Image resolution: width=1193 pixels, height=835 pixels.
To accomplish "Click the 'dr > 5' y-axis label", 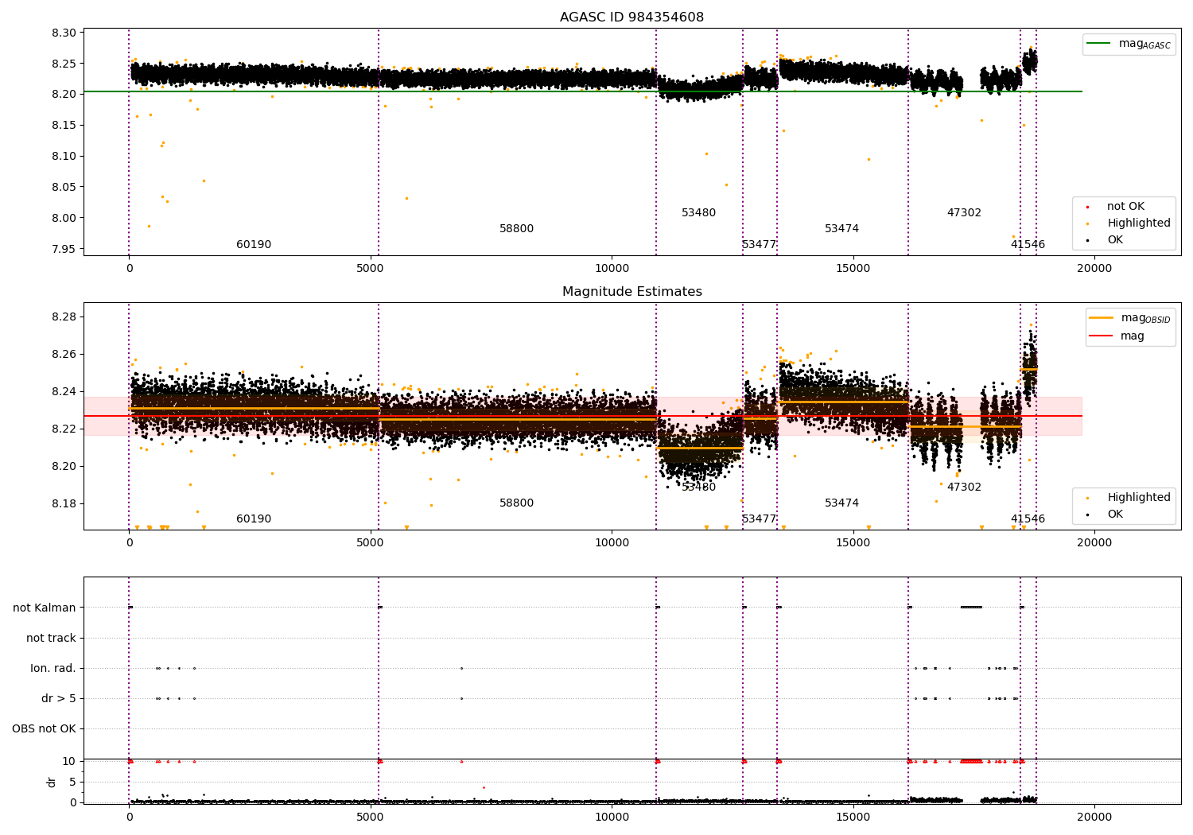I will click(x=59, y=699).
